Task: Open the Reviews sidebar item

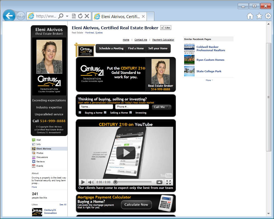Action: (x=40, y=162)
